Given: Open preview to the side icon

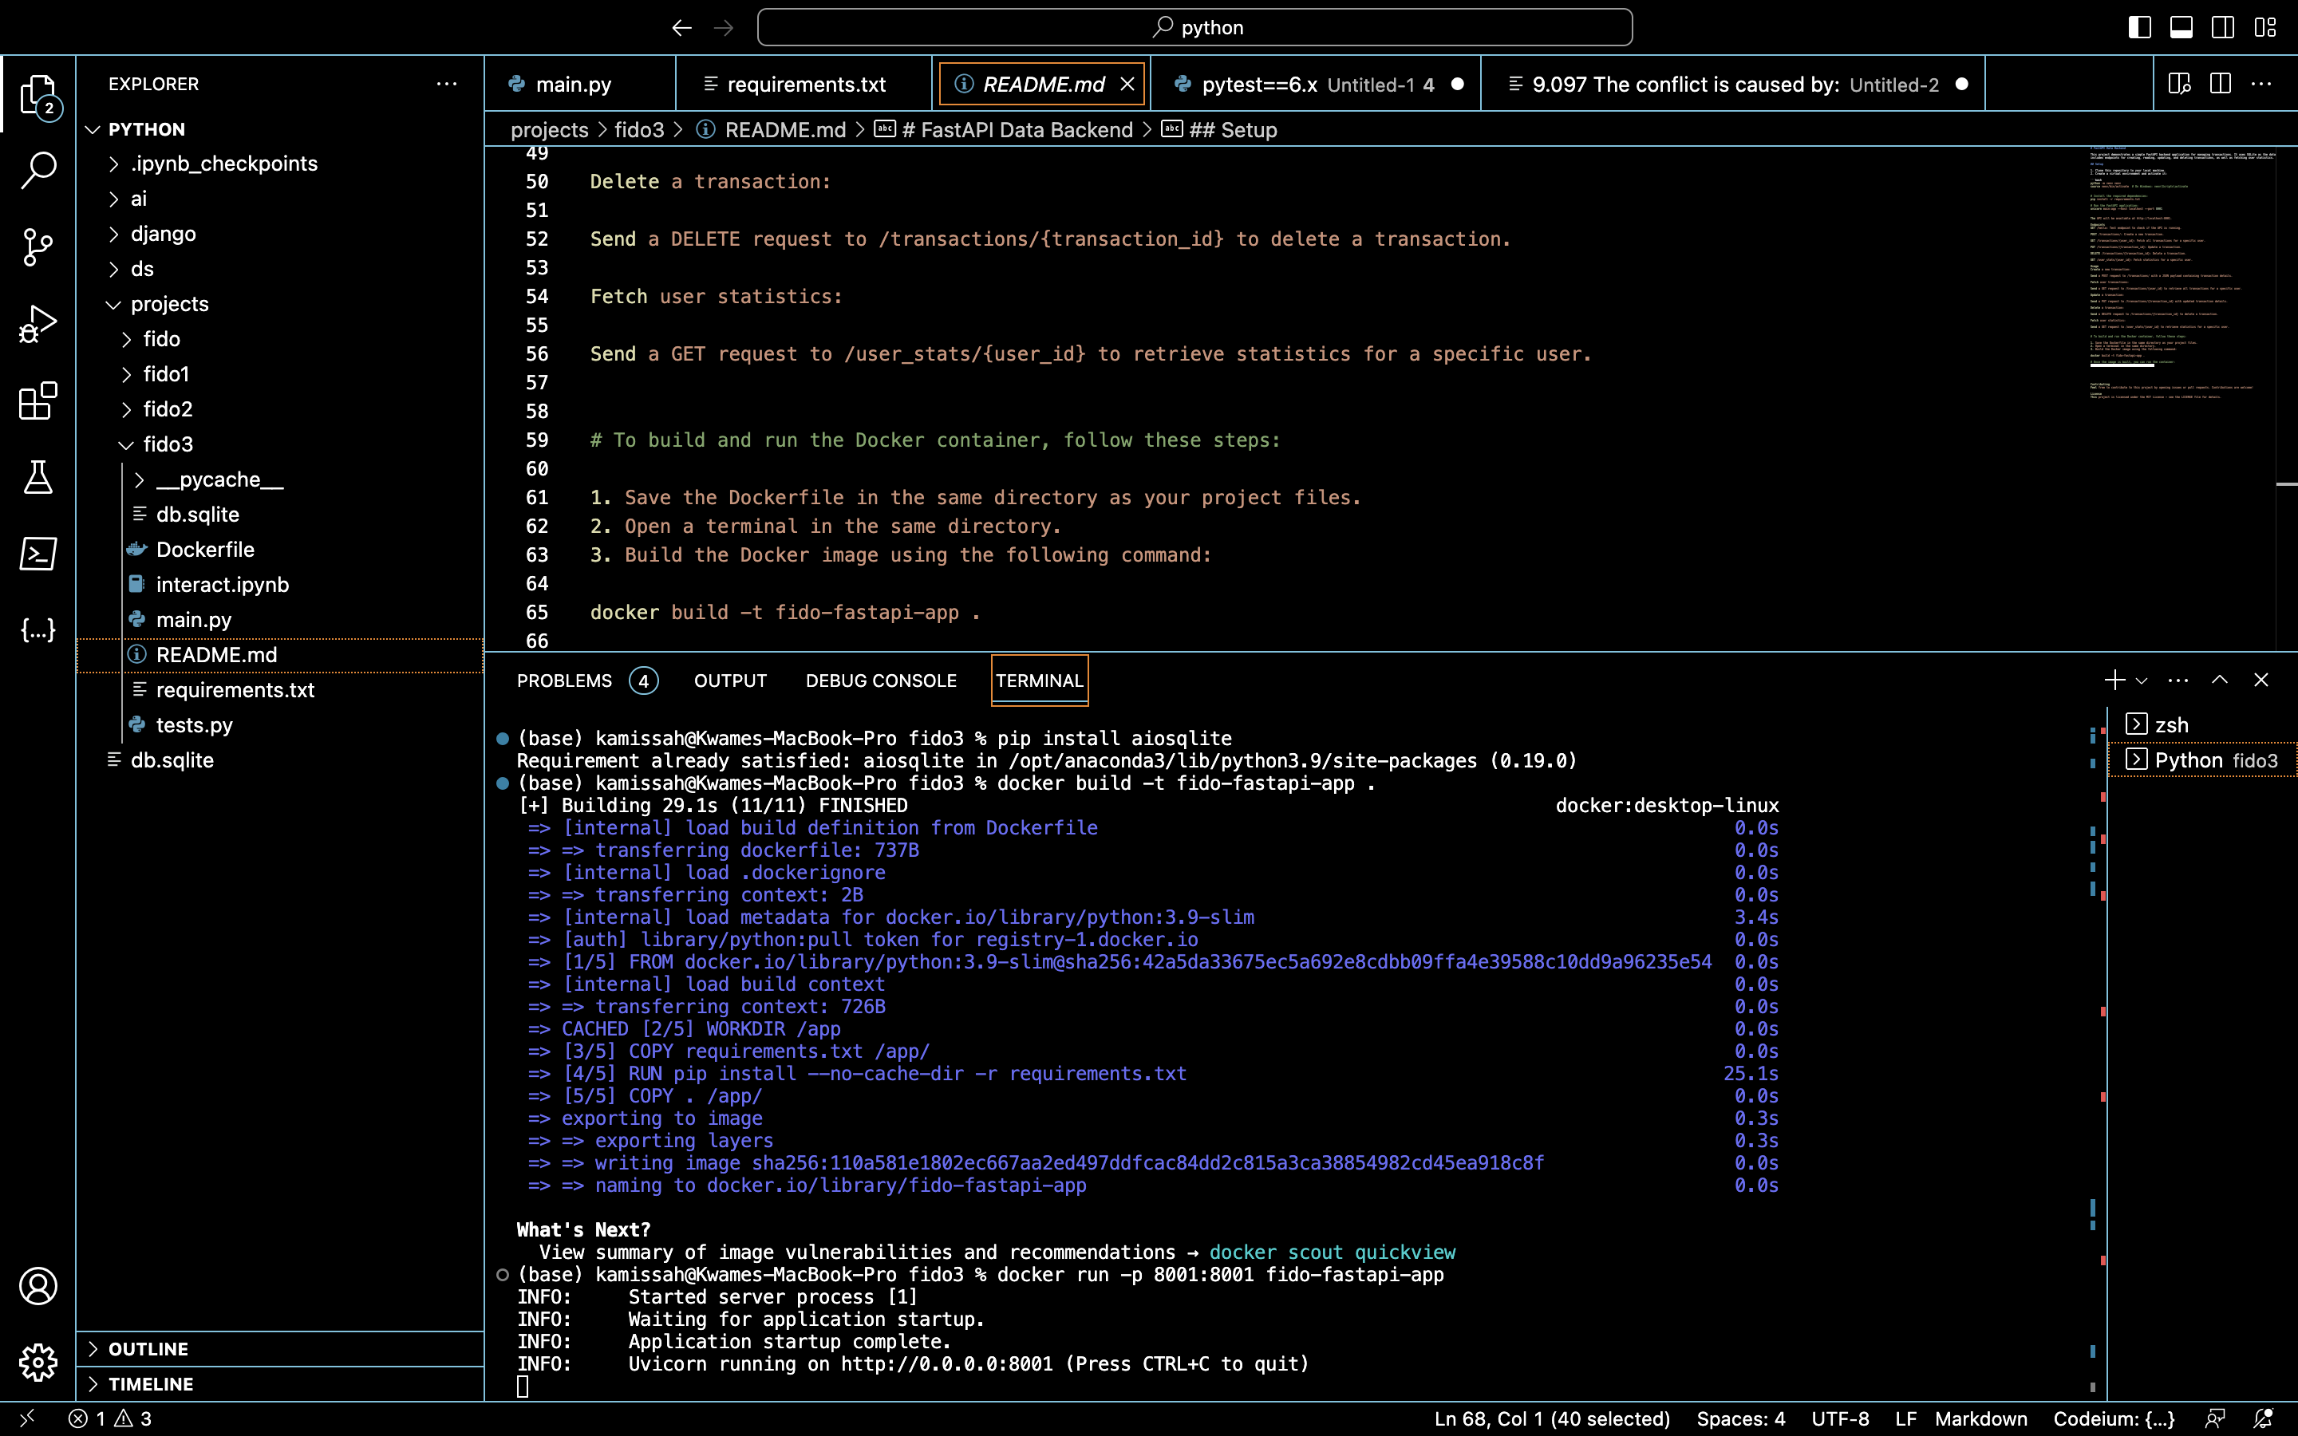Looking at the screenshot, I should 2179,84.
